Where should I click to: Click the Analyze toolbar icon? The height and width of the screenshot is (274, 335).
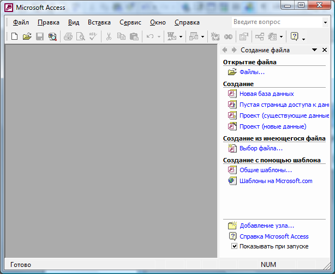click(x=194, y=36)
